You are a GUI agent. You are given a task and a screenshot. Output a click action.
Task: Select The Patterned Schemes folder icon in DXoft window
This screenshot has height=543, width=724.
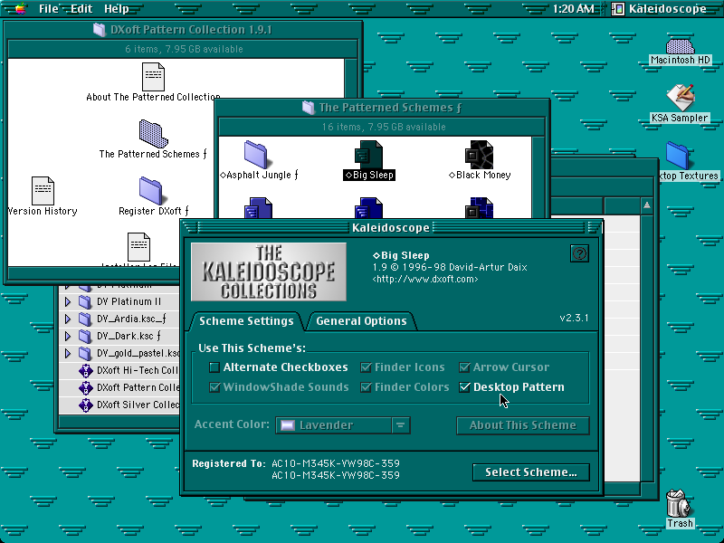[153, 134]
